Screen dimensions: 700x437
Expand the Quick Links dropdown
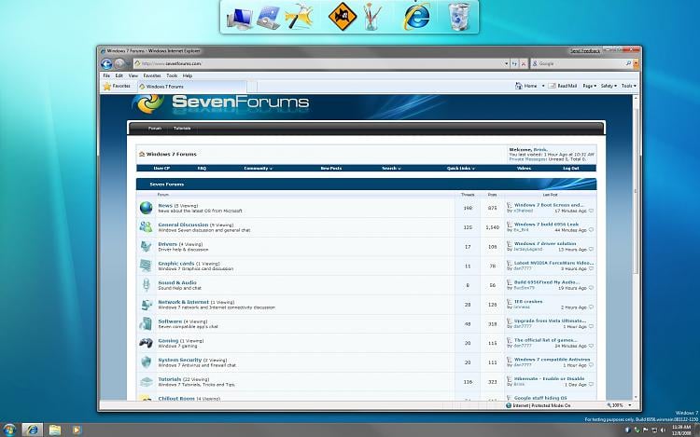[x=461, y=169]
